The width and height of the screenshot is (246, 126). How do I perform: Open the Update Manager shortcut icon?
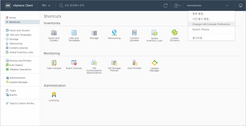[154, 63]
